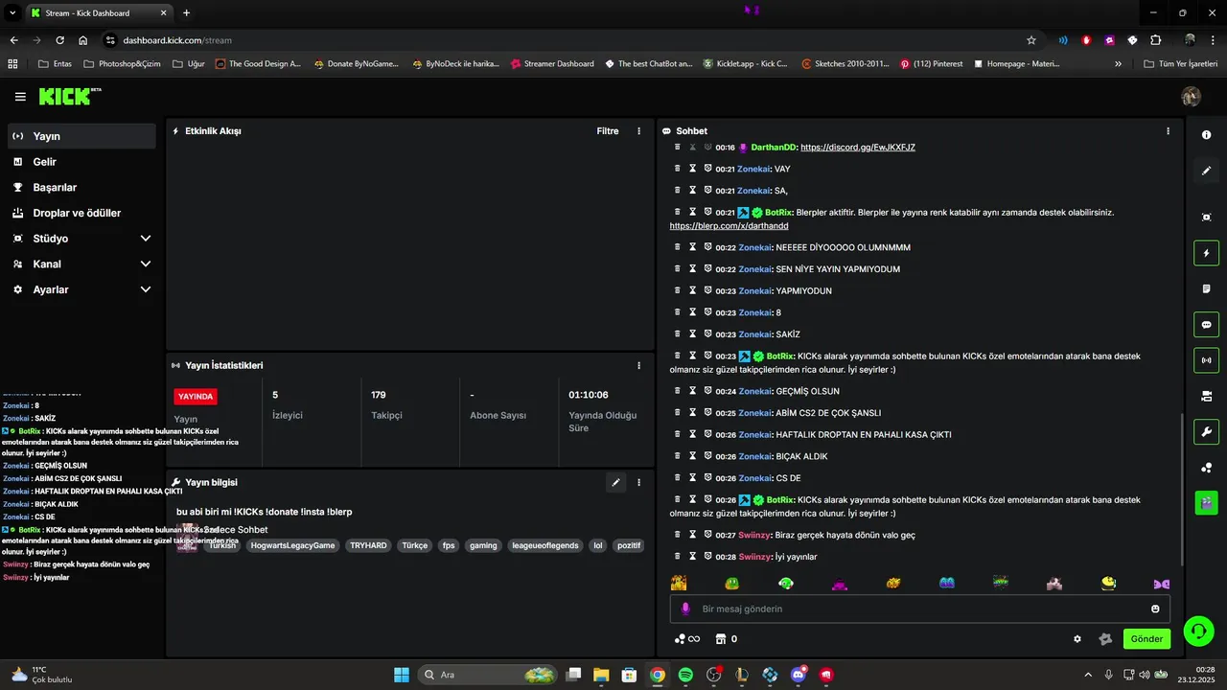Open the profile avatar menu
This screenshot has height=690, width=1227.
tap(1191, 97)
